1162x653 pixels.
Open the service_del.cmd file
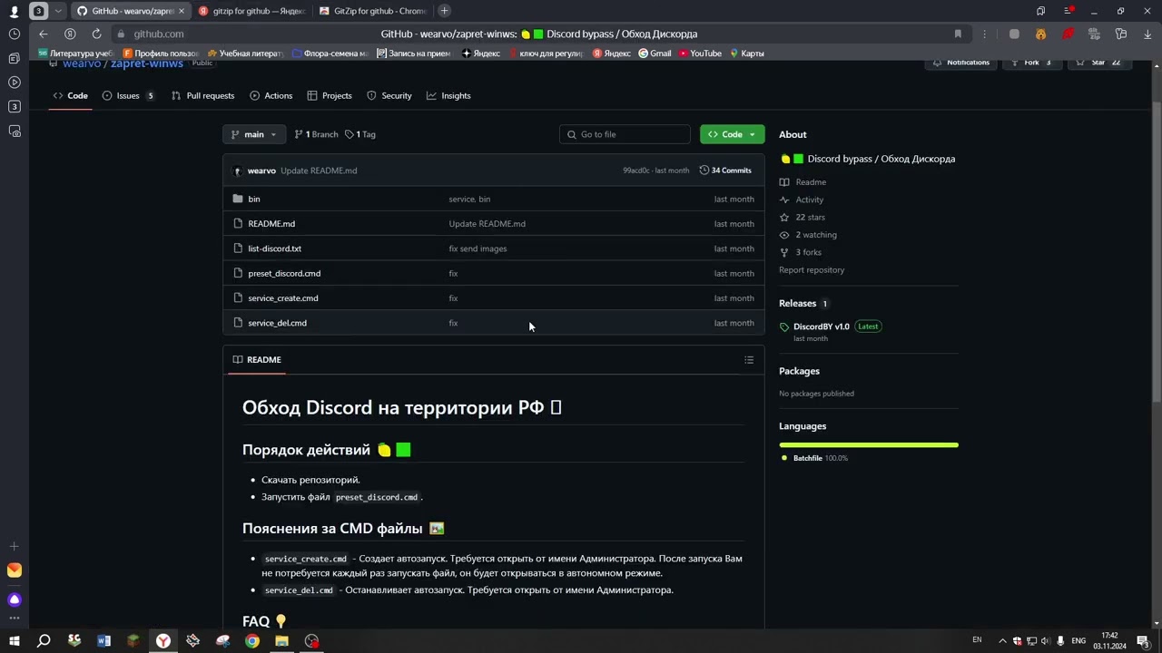[x=277, y=323]
